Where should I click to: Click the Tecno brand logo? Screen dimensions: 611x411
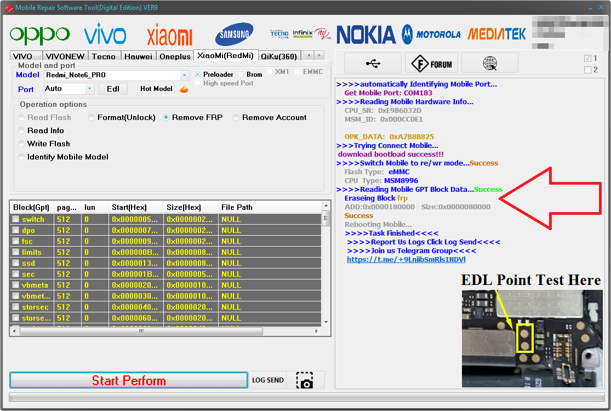[x=279, y=34]
